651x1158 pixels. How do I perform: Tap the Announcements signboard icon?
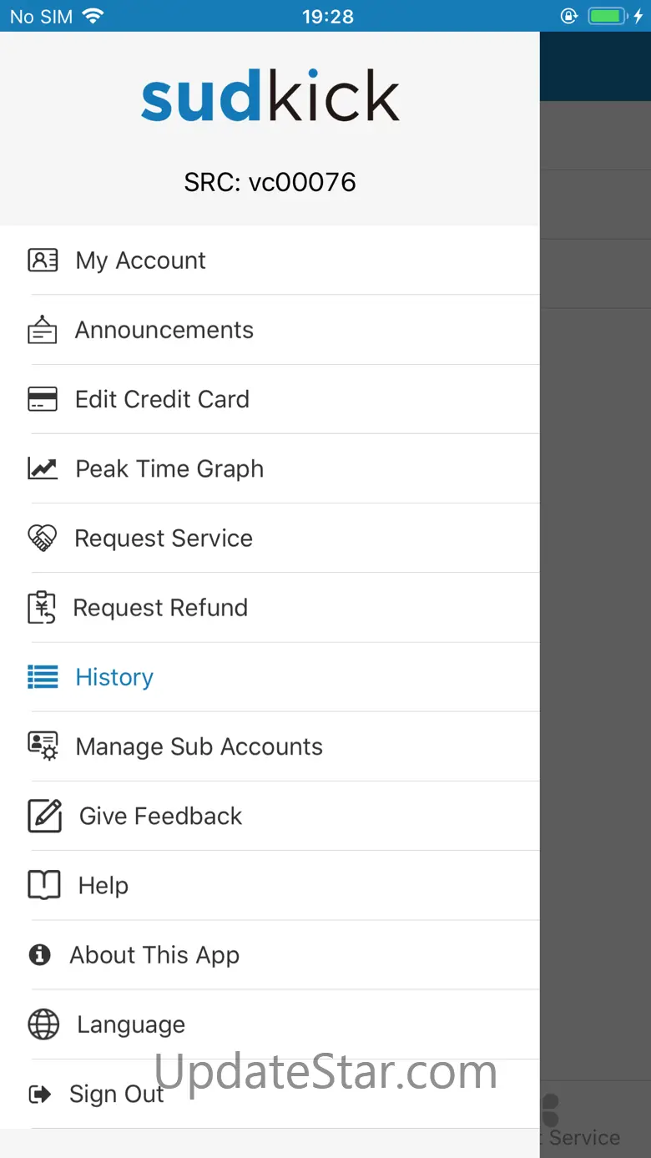(43, 331)
